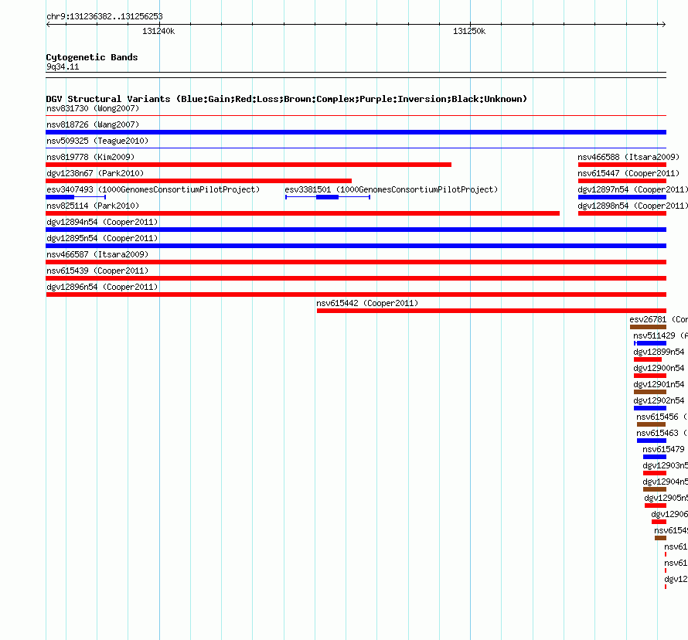The height and width of the screenshot is (640, 688).
Task: Open the esv3407493 1000Genomes variant label
Action: (153, 189)
